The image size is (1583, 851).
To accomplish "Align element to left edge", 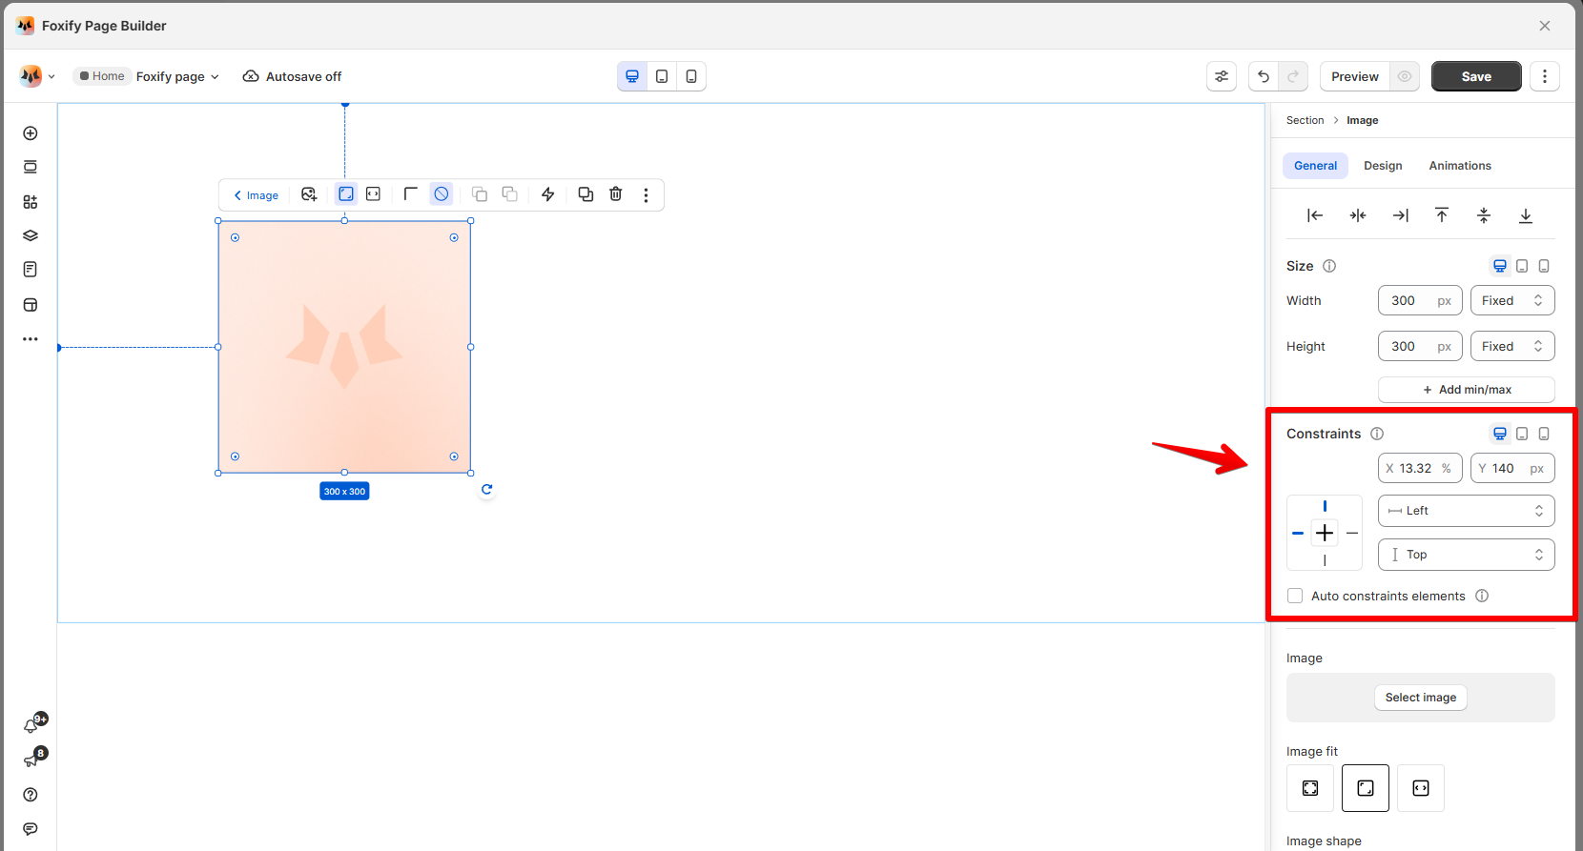I will coord(1315,215).
